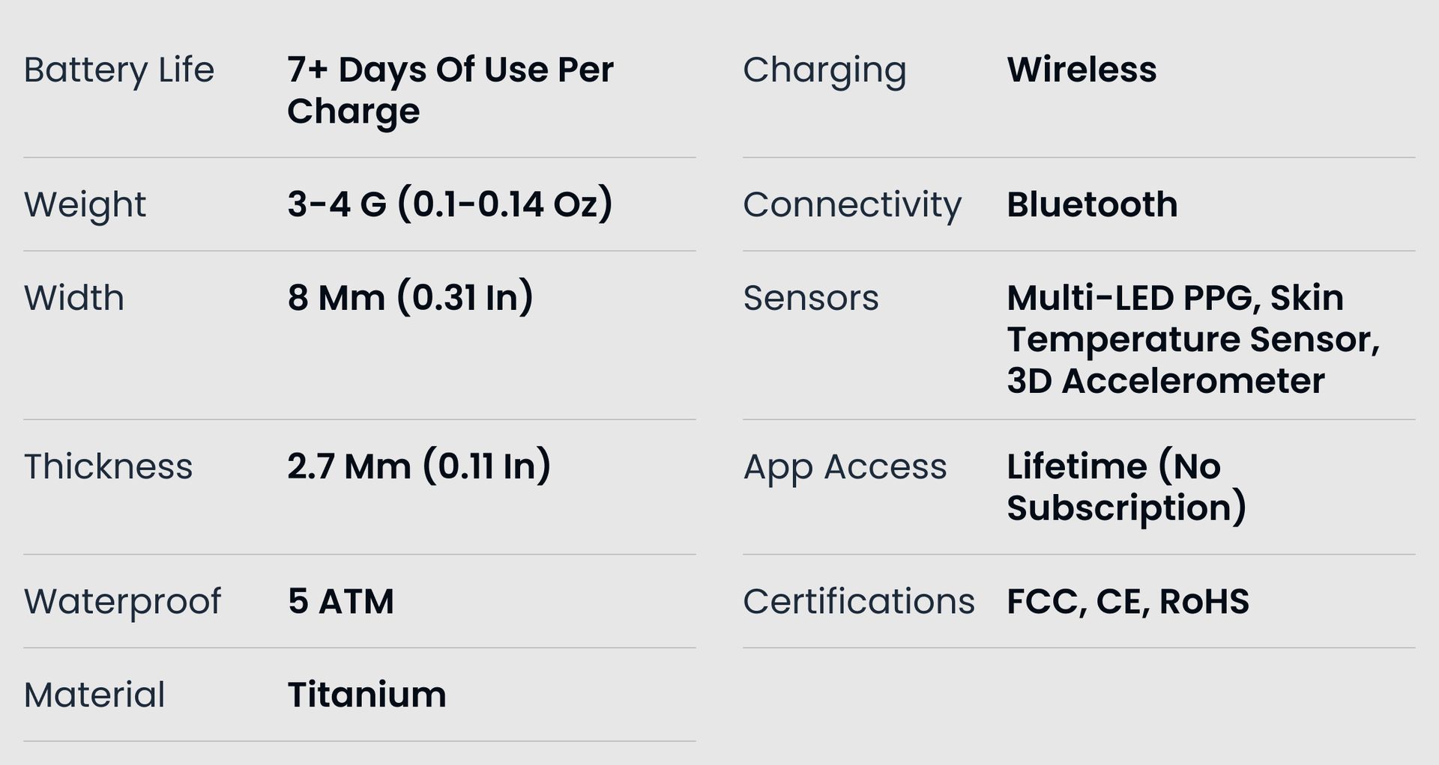The image size is (1439, 765).
Task: Select the '5 ATM' value
Action: [340, 601]
